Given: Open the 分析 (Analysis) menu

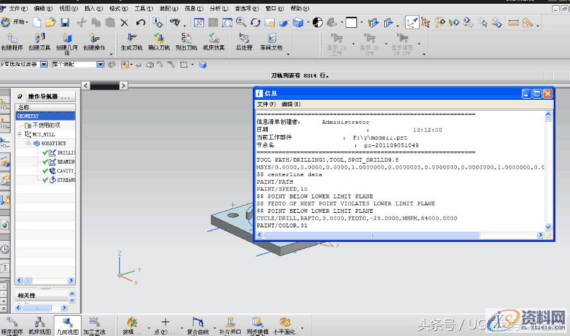Looking at the screenshot, I should click(x=217, y=9).
